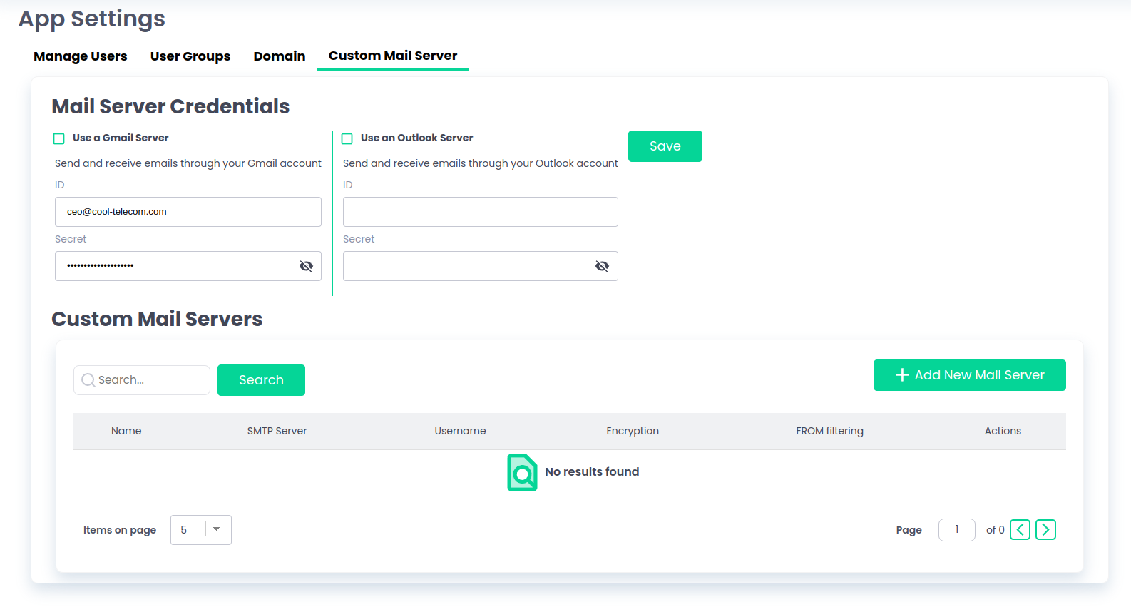This screenshot has width=1131, height=607.
Task: Switch to Manage Users tab
Action: 81,56
